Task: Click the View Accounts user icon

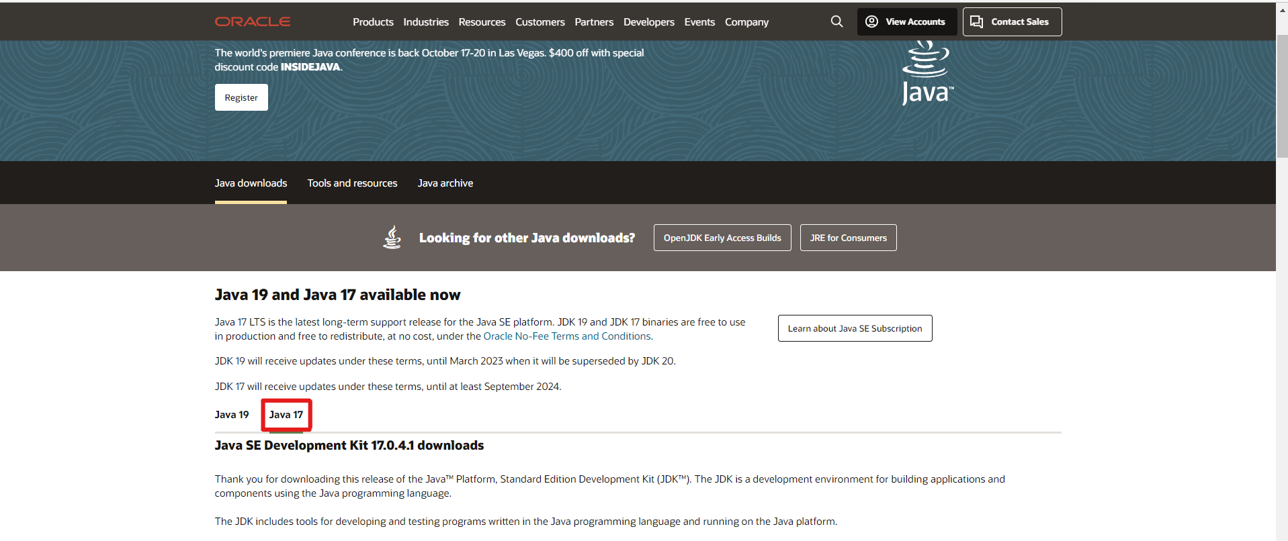Action: point(871,21)
